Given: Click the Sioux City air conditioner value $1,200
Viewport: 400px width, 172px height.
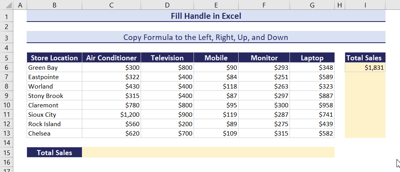Looking at the screenshot, I should coord(111,114).
